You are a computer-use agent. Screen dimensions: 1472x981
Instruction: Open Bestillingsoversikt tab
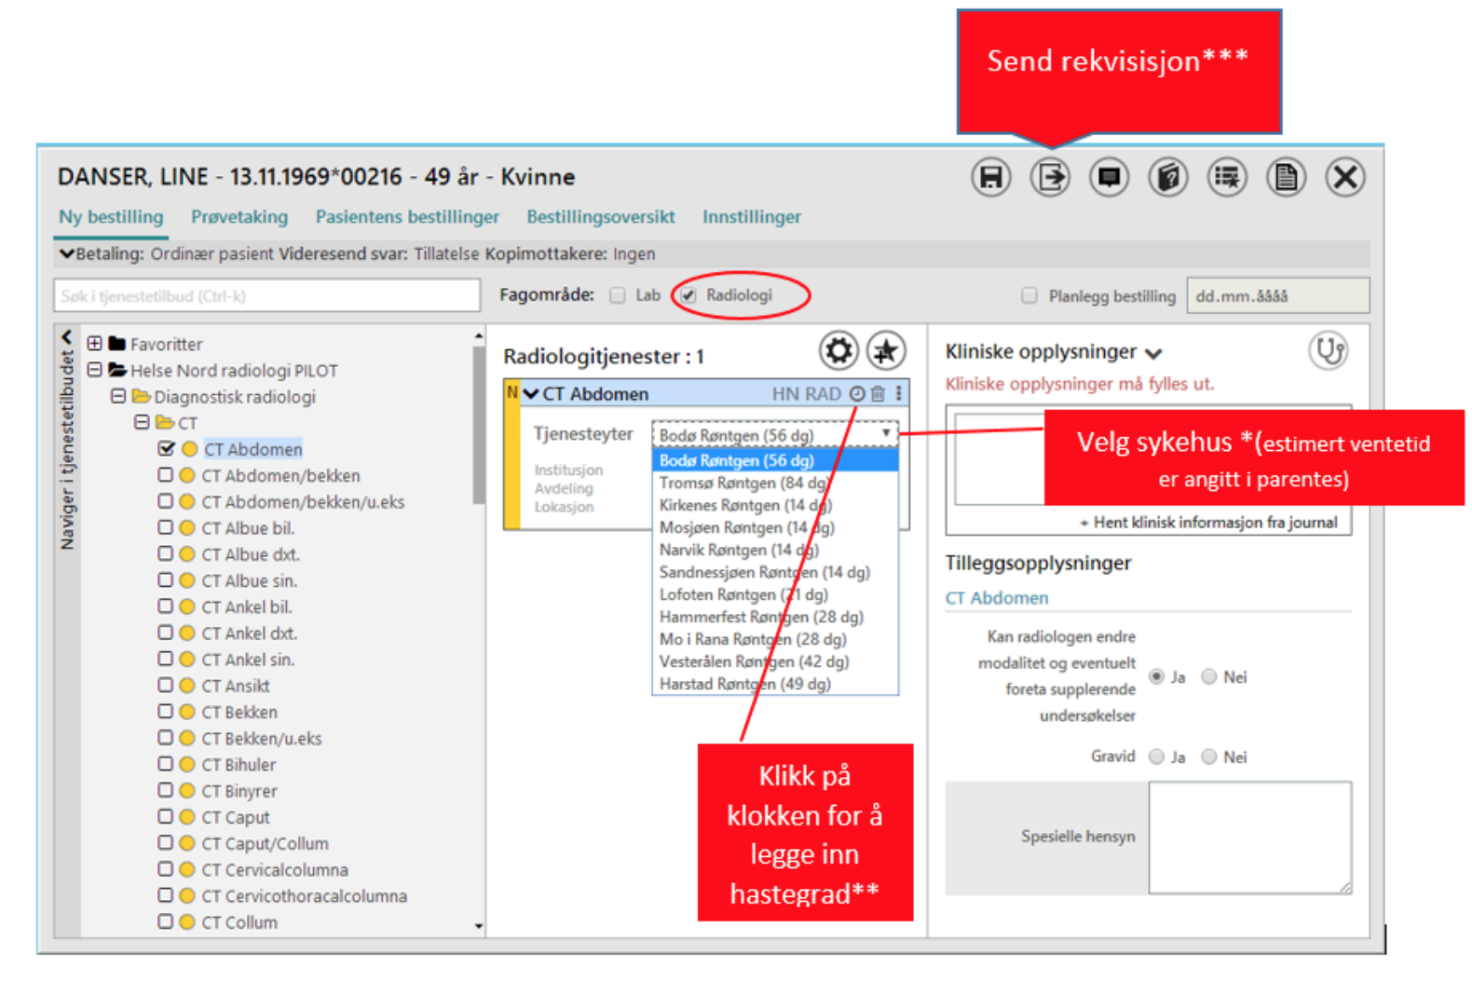[x=601, y=217]
